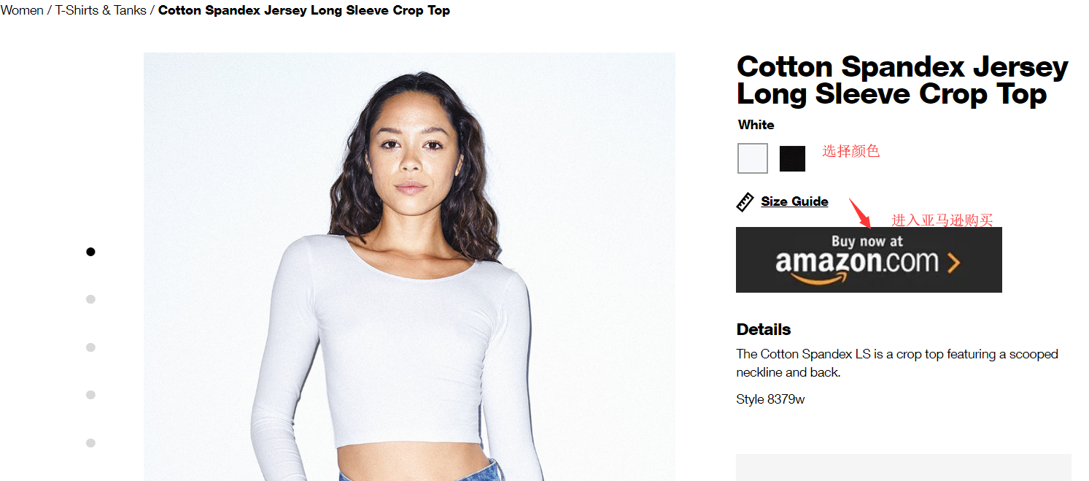Jump to the third product image dot
Viewport: 1089px width, 481px height.
coord(90,347)
